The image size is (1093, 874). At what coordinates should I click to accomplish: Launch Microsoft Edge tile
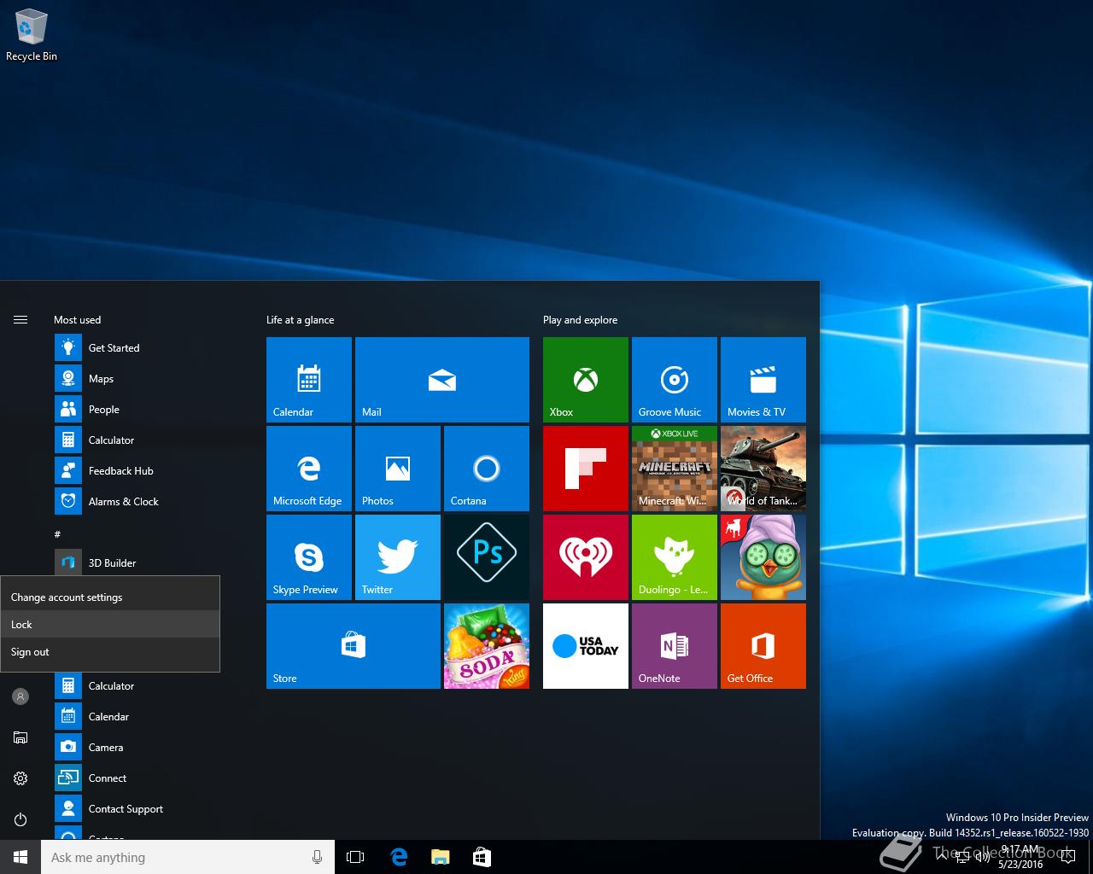309,469
